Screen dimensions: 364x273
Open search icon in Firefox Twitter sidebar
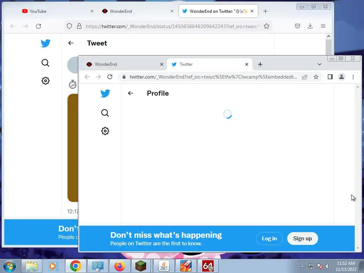point(45,63)
